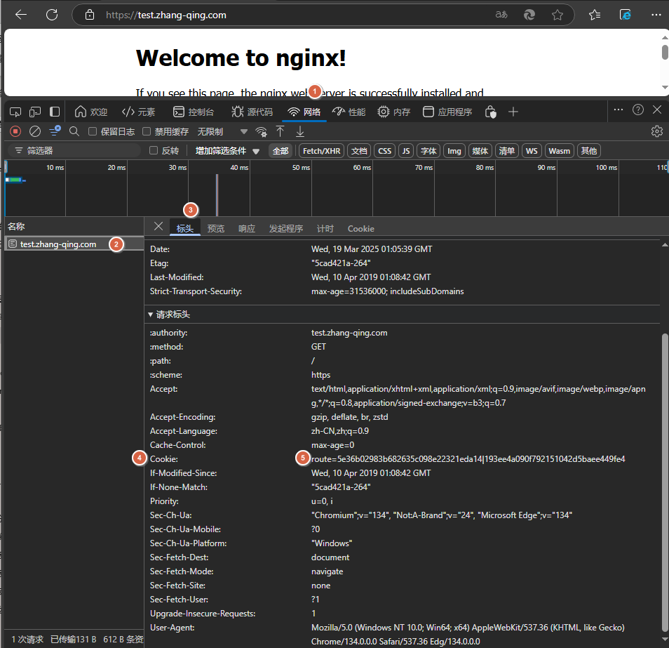The image size is (669, 648).
Task: Open throttling 无限制 dropdown
Action: click(222, 131)
